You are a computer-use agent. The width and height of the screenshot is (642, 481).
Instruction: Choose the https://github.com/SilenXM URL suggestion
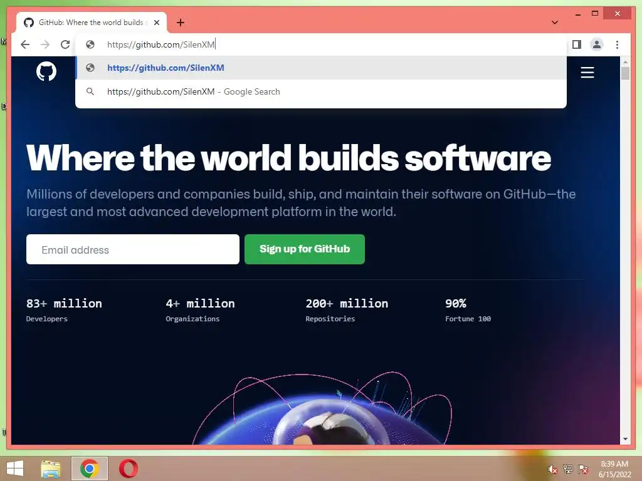coord(321,68)
